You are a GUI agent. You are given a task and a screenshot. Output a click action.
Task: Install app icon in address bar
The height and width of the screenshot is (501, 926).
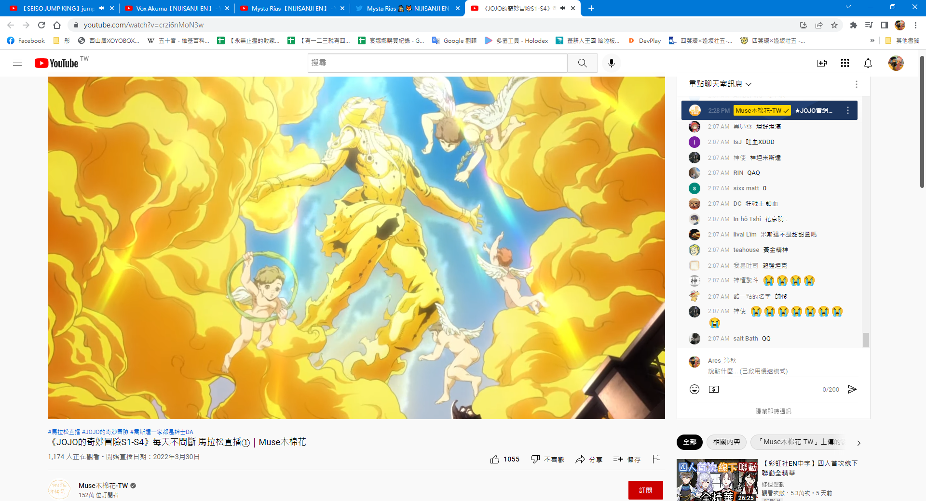pos(803,25)
